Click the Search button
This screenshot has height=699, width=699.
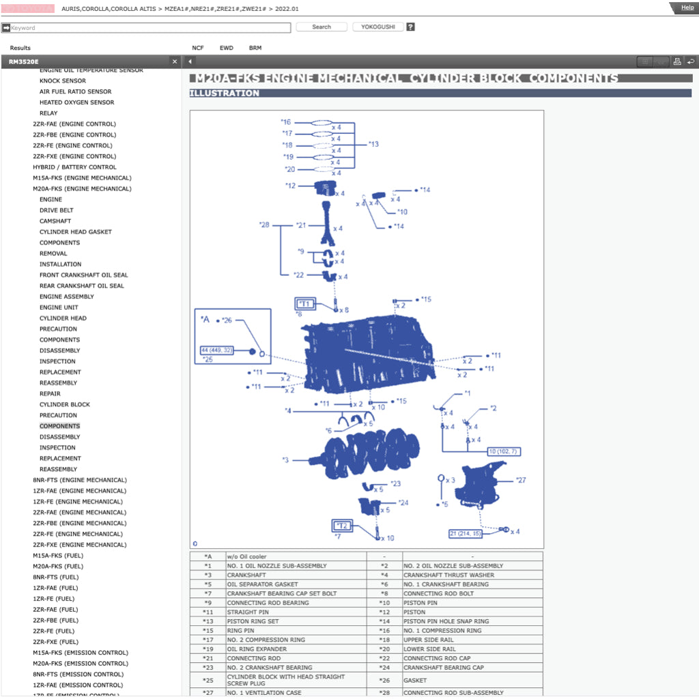pyautogui.click(x=322, y=27)
